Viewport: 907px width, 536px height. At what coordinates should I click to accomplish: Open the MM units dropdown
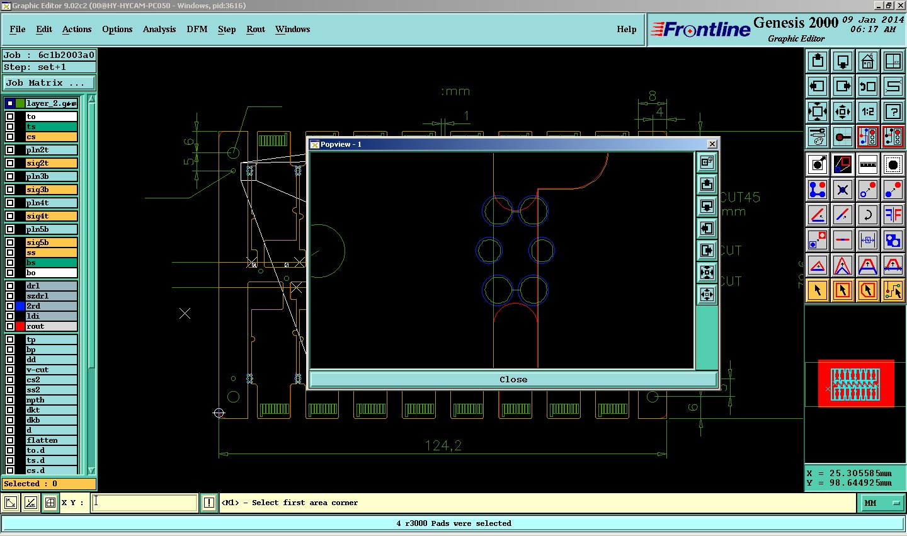[x=881, y=503]
